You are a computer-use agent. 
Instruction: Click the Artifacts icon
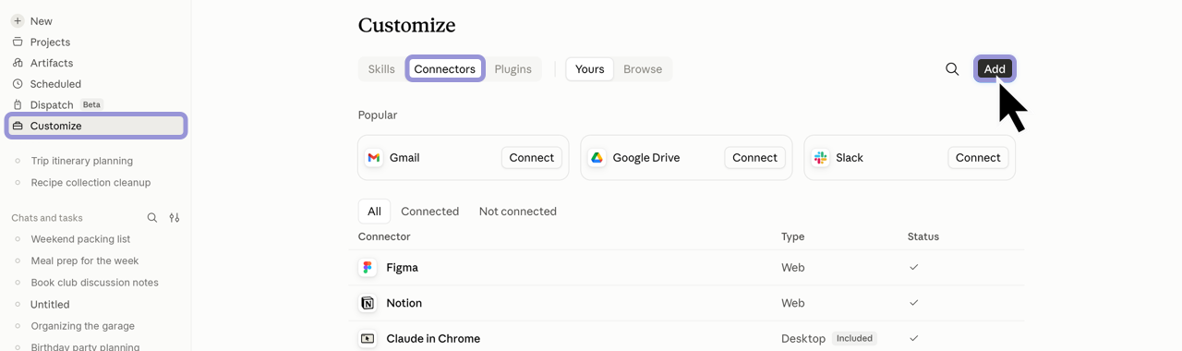18,63
